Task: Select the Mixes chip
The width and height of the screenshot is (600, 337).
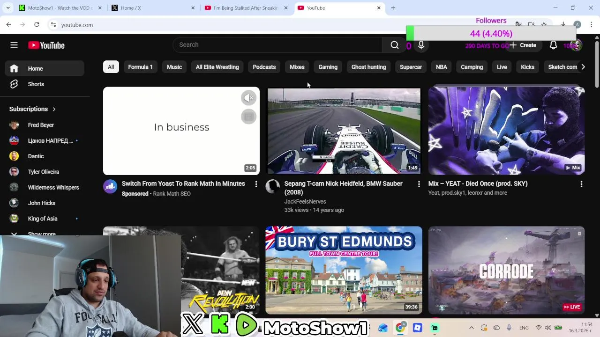Action: (297, 67)
